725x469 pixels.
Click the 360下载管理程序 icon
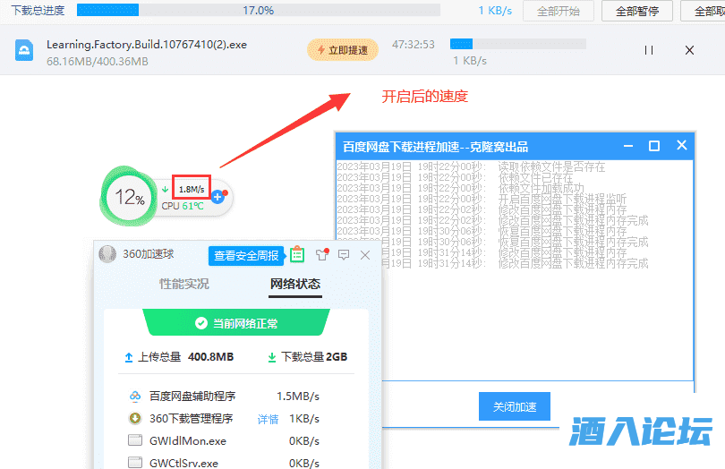pos(135,418)
